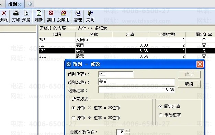The width and height of the screenshot is (215, 135).
Task: Open a new tab with plus button
Action: click(29, 4)
